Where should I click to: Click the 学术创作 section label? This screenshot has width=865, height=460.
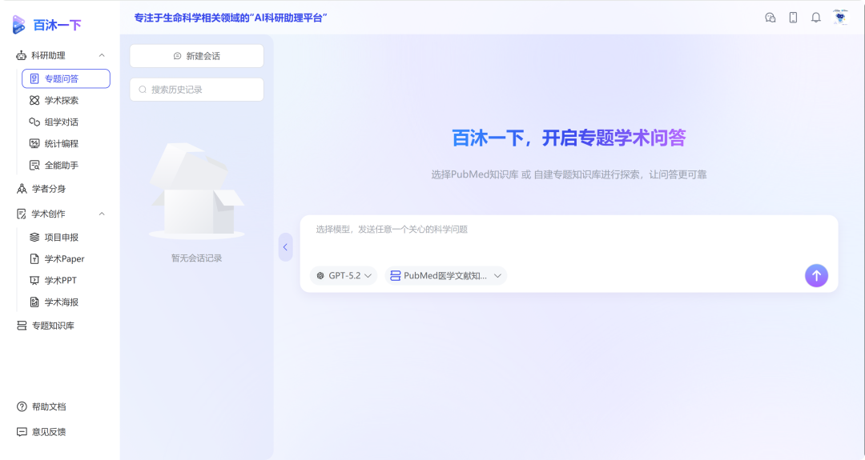[48, 214]
